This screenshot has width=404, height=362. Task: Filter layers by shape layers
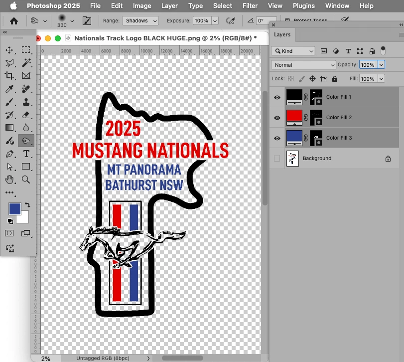(360, 51)
